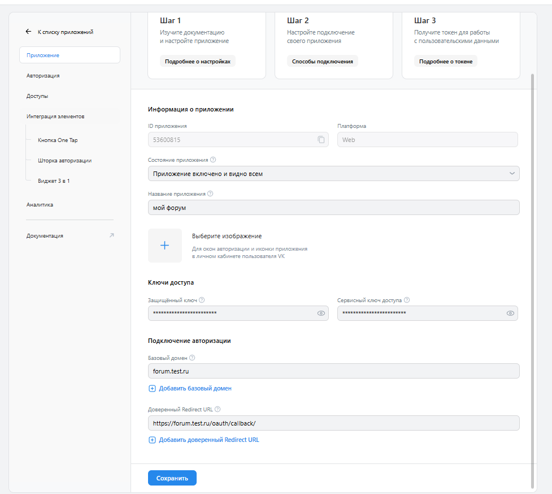Open the Состояние приложения dropdown
Screen dimensions: 552x494
pyautogui.click(x=333, y=174)
